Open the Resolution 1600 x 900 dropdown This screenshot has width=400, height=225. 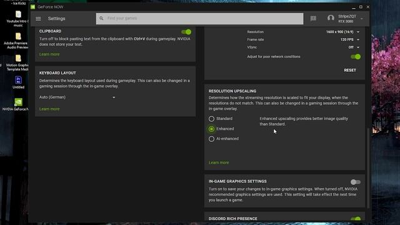(x=342, y=32)
